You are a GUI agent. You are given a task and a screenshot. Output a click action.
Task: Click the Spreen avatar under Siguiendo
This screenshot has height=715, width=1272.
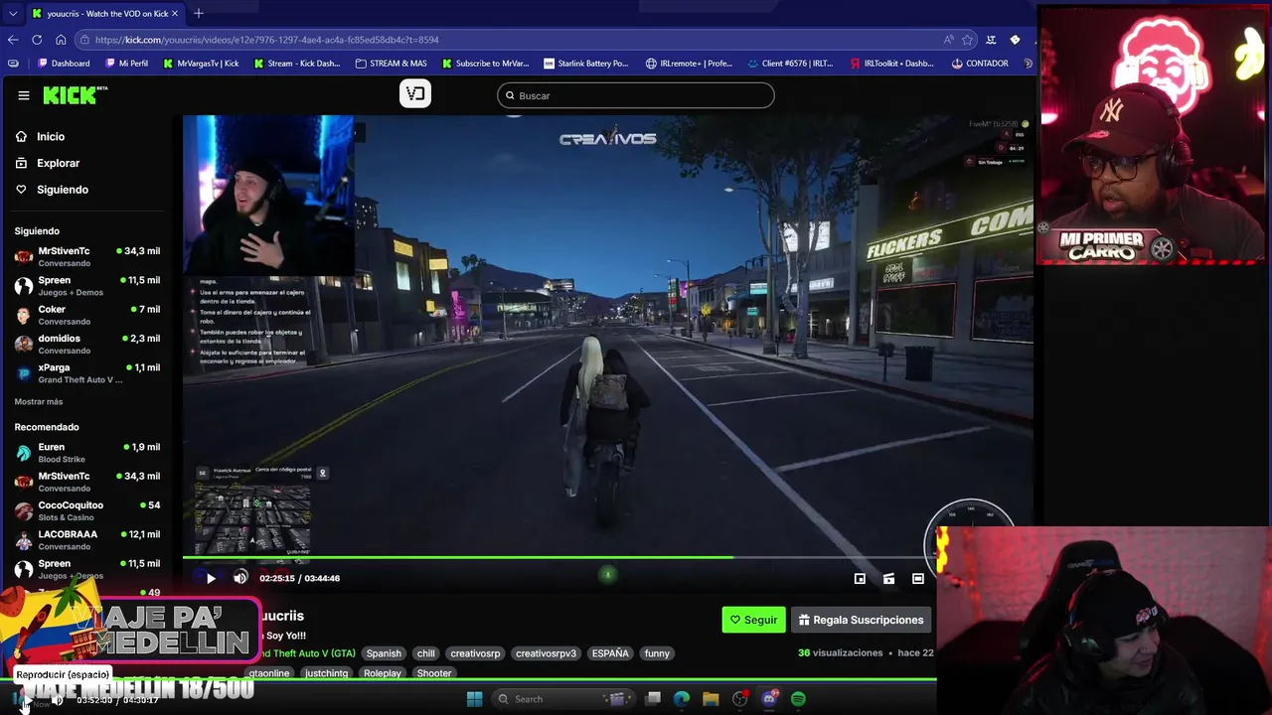click(x=24, y=286)
